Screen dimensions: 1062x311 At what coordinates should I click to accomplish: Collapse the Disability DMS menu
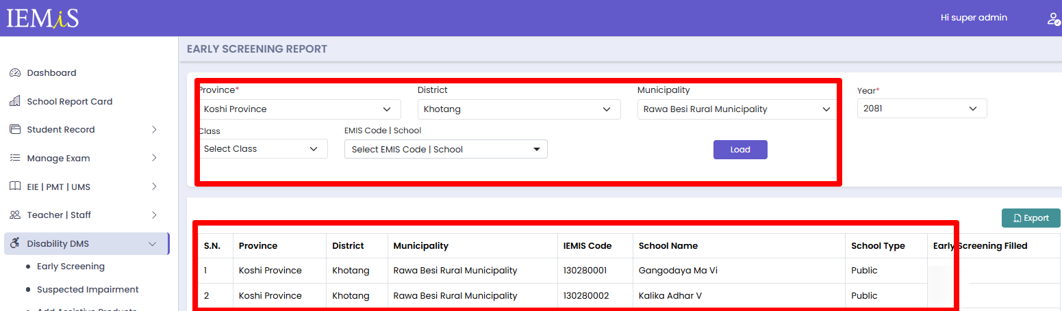[x=153, y=244]
